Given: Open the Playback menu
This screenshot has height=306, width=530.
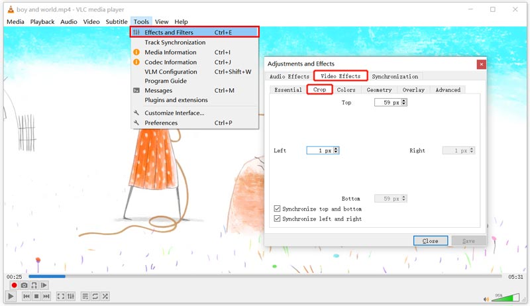Looking at the screenshot, I should (42, 22).
